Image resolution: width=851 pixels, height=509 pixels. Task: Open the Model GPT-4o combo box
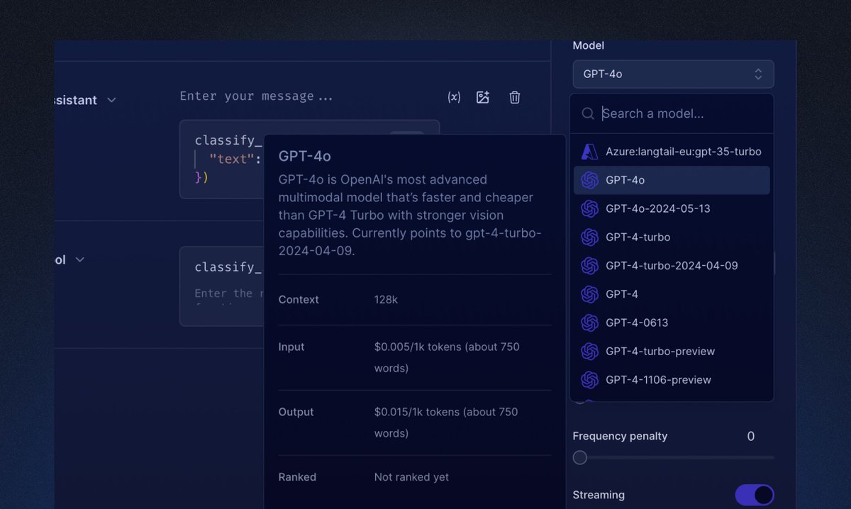(673, 74)
